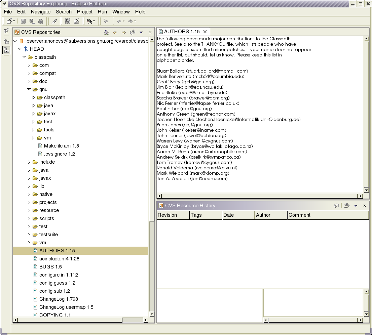Click the AUTHORS editor scroll-down arrow
Screen dimensions: 372x335
367,190
